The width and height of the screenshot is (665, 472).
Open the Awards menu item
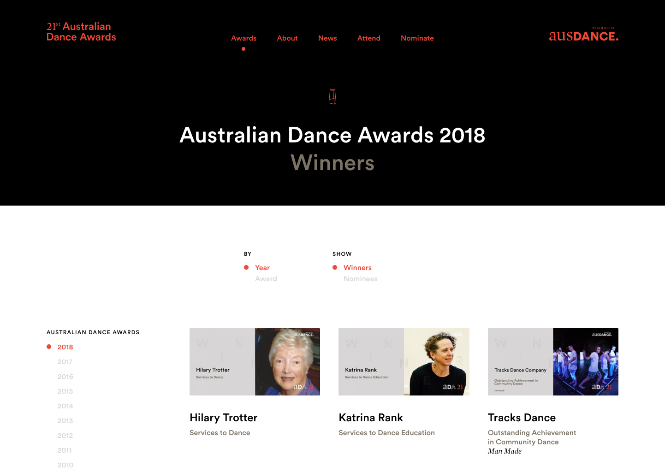click(x=243, y=38)
